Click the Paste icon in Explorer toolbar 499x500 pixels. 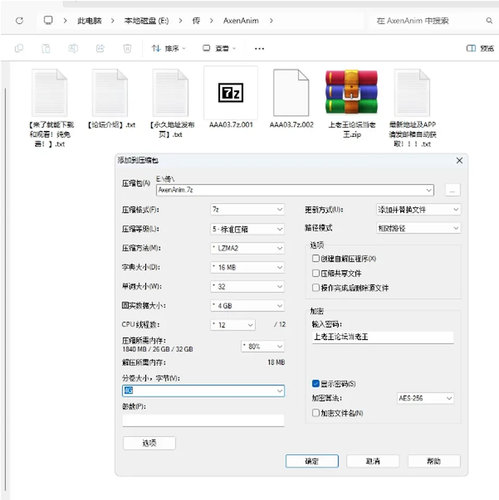(46, 48)
